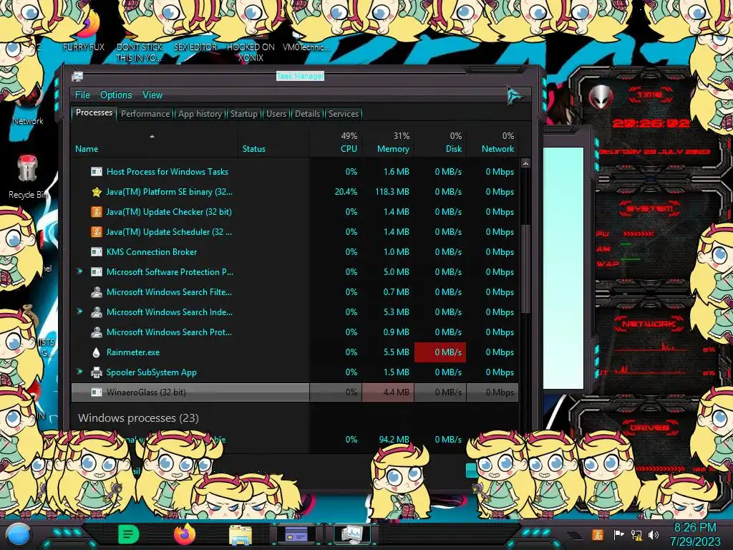Switch to the Details tab

click(x=307, y=114)
